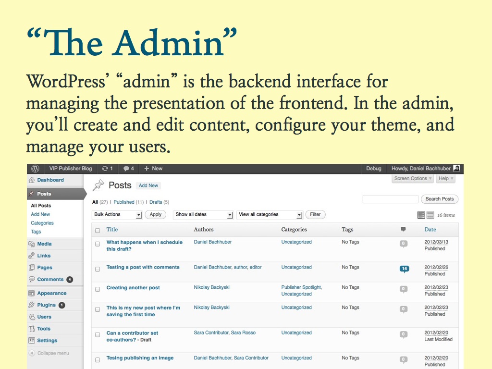Click the Appearance icon in sidebar
Screen dimensions: 492x369
32,293
